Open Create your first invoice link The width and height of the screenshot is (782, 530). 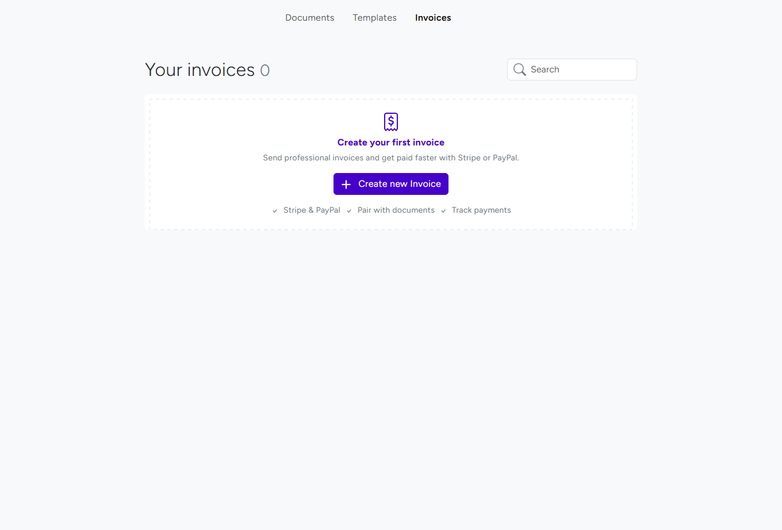[391, 142]
